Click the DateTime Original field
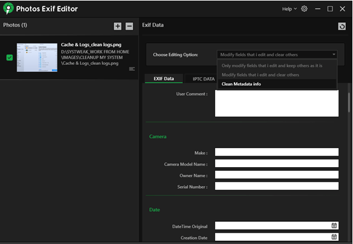The image size is (353, 244). coord(277,226)
